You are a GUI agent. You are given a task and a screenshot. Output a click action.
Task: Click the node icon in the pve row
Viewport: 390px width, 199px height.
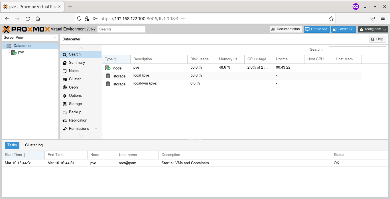(x=107, y=68)
